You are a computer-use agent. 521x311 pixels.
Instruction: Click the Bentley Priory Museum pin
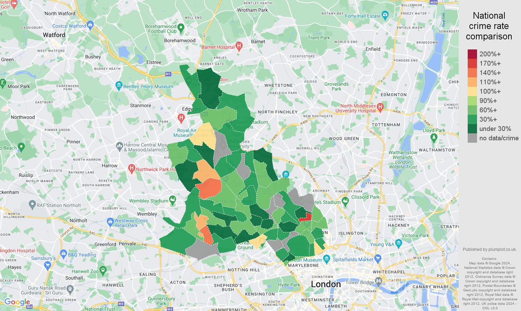coord(119,85)
